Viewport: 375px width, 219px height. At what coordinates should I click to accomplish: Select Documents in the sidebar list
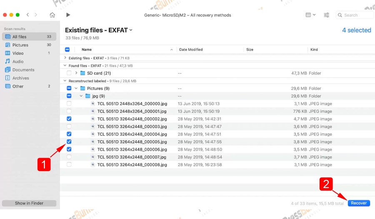click(23, 70)
